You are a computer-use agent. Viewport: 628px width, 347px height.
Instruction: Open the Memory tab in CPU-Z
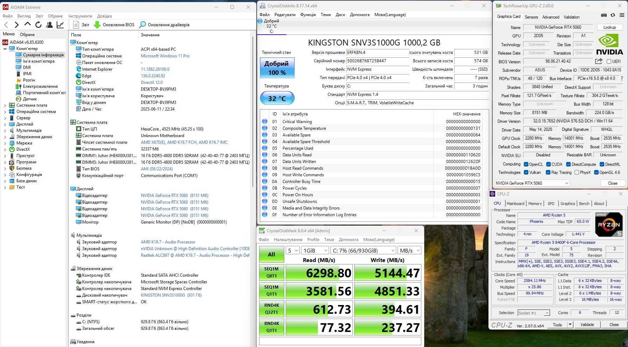(x=535, y=204)
